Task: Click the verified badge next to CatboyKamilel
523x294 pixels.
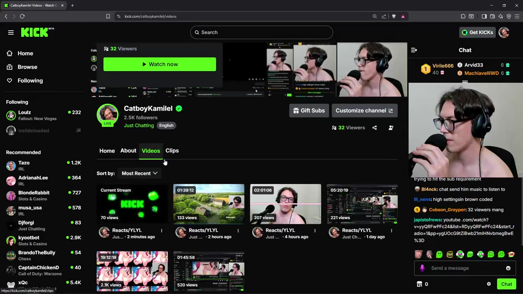Action: coord(179,109)
